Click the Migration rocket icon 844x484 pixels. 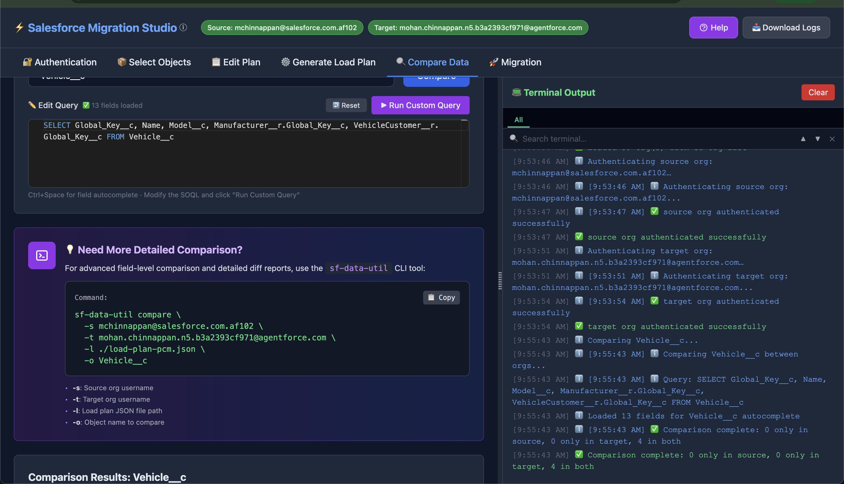coord(493,62)
